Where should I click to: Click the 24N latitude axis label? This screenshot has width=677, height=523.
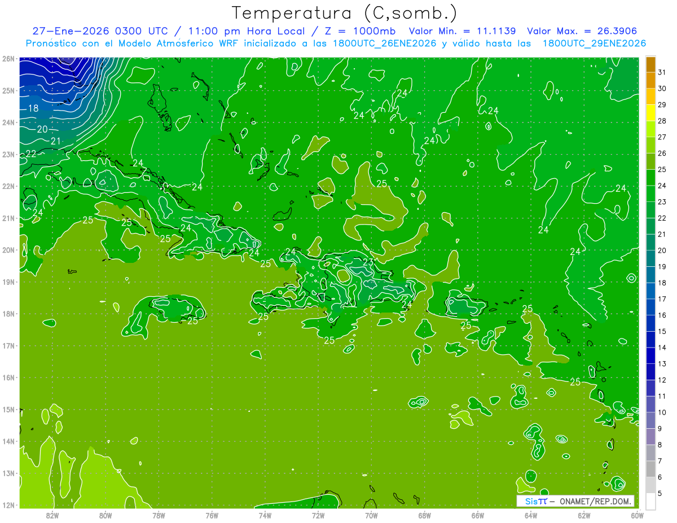(x=8, y=122)
